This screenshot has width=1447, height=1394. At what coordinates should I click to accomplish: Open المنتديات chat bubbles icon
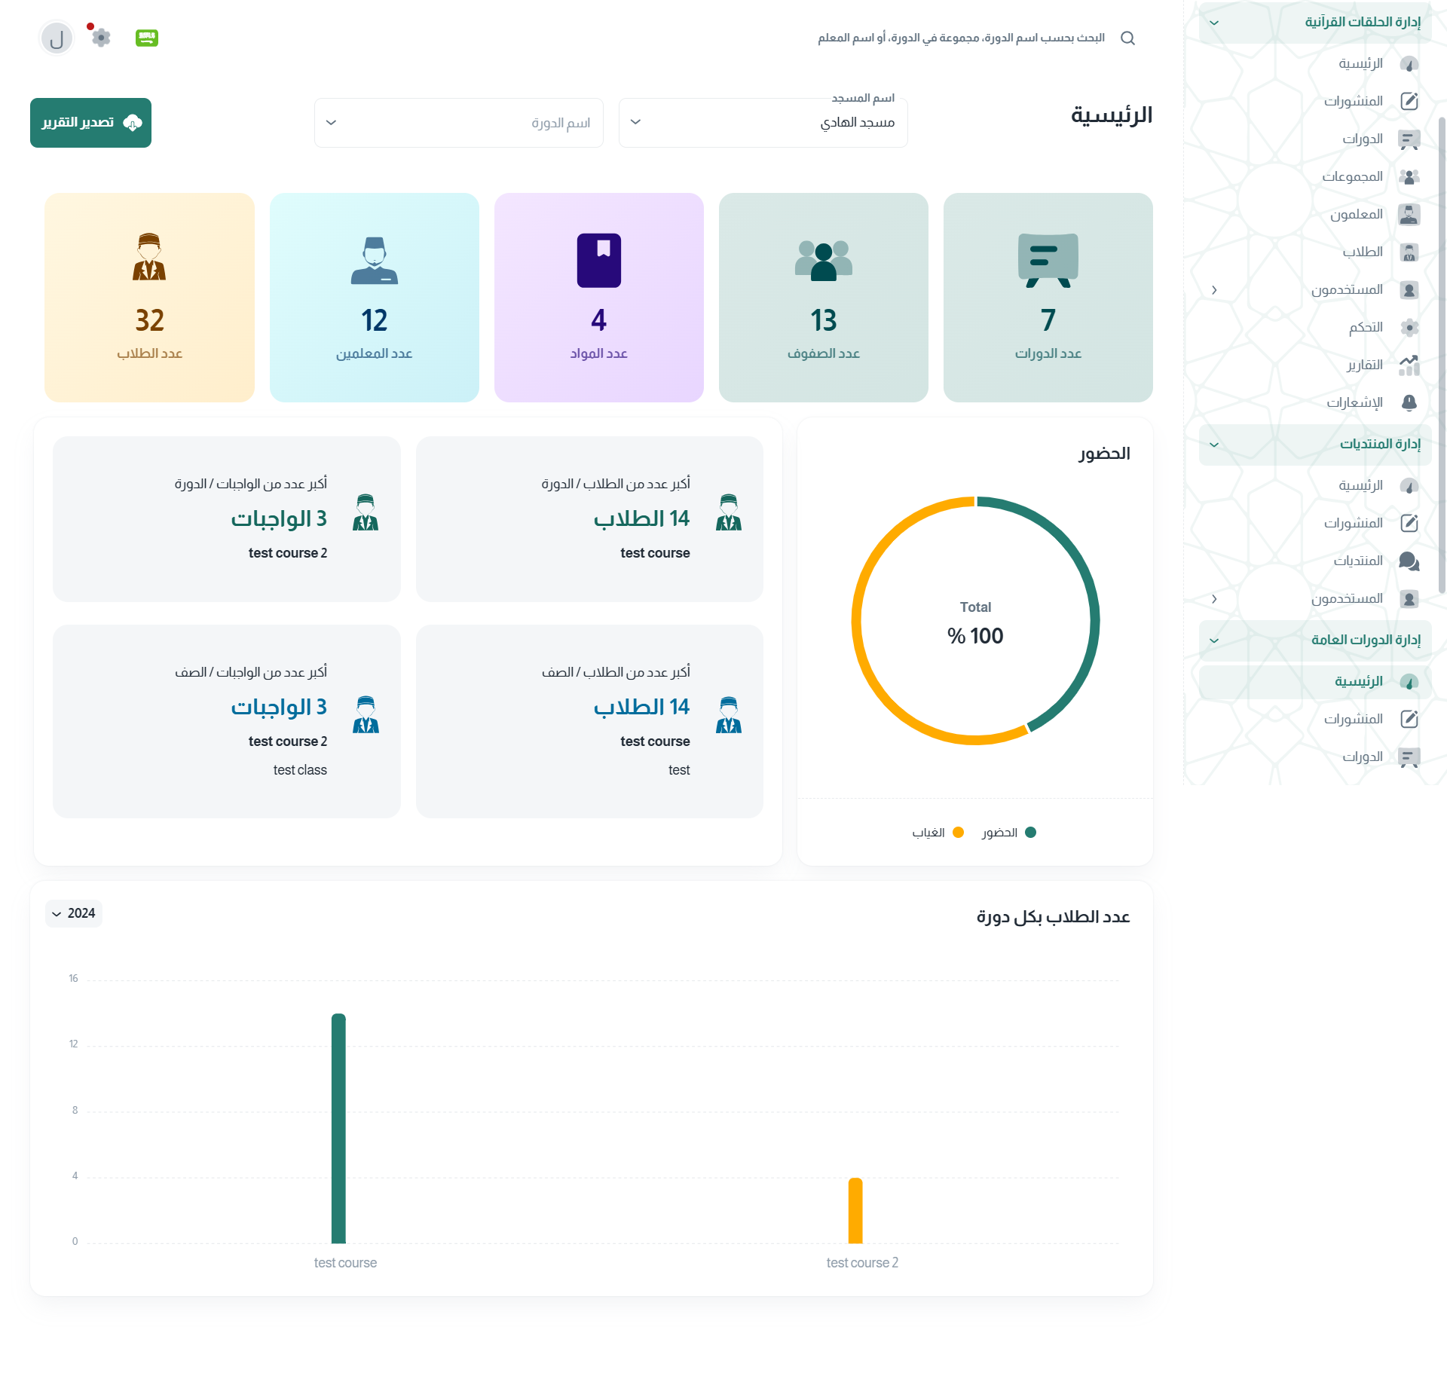pos(1409,561)
